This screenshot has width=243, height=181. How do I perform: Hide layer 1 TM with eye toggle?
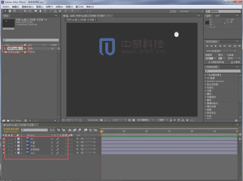pyautogui.click(x=4, y=139)
